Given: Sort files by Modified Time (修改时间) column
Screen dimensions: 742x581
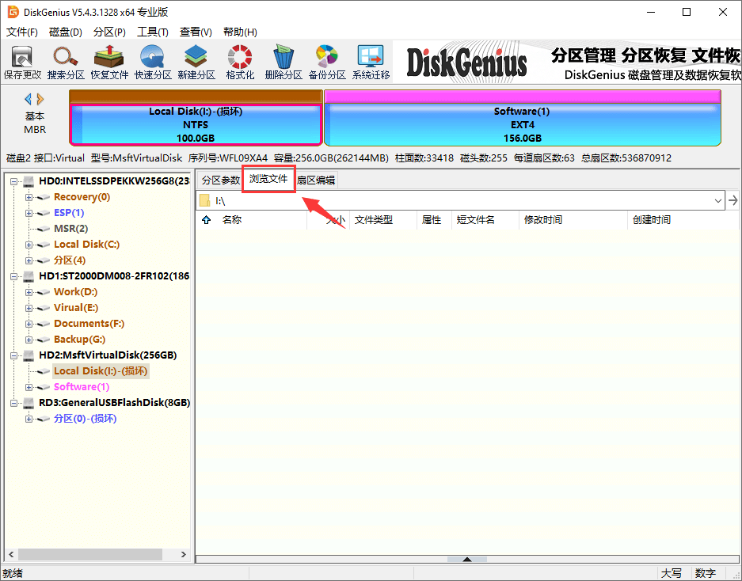Looking at the screenshot, I should pyautogui.click(x=573, y=220).
